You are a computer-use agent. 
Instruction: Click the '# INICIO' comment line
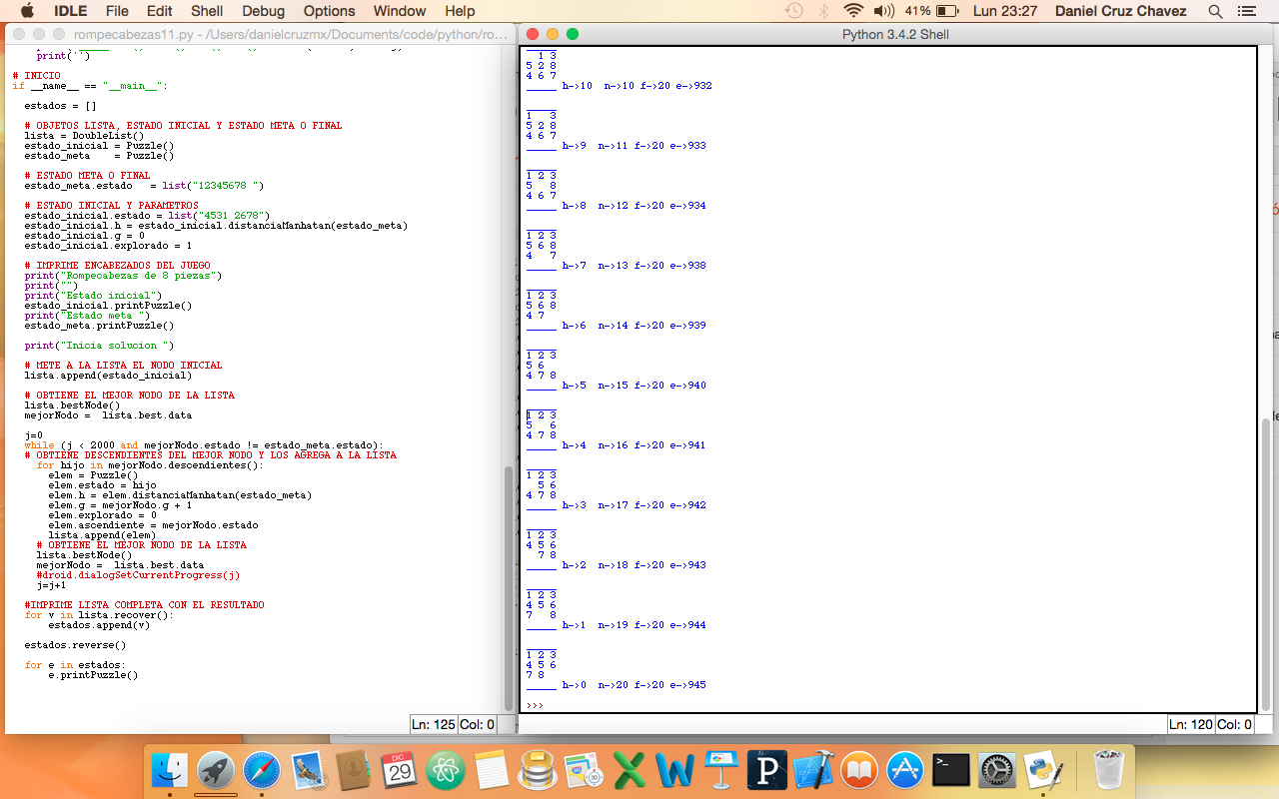pyautogui.click(x=36, y=76)
